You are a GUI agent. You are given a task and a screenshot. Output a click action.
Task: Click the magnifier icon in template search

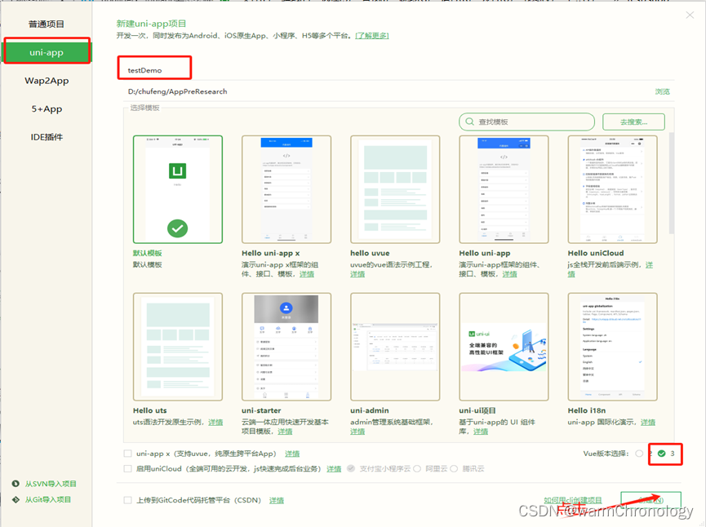(x=469, y=122)
